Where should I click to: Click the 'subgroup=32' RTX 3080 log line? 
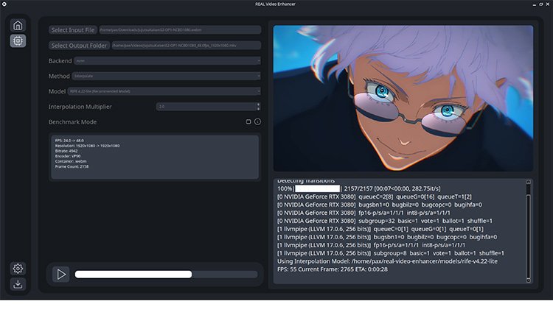point(385,221)
